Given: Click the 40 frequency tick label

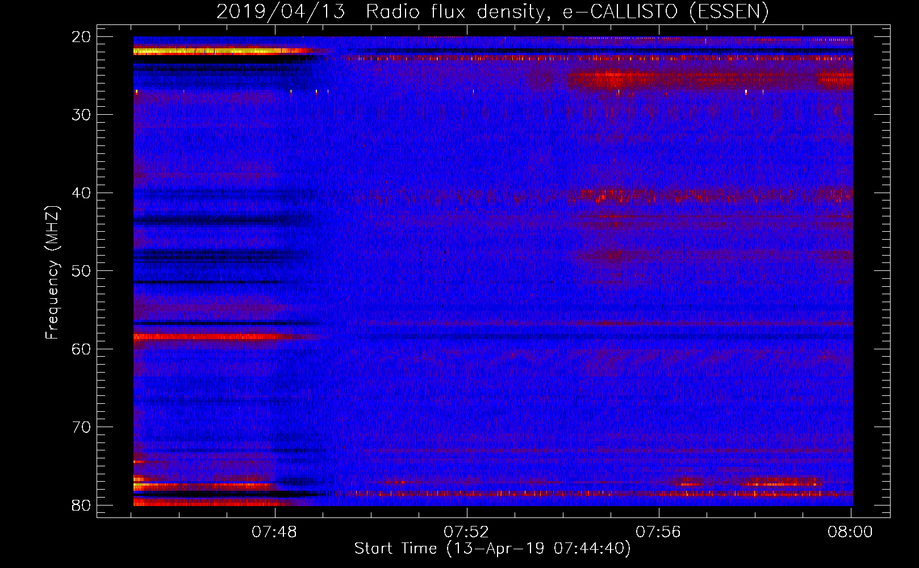Looking at the screenshot, I should coord(82,193).
